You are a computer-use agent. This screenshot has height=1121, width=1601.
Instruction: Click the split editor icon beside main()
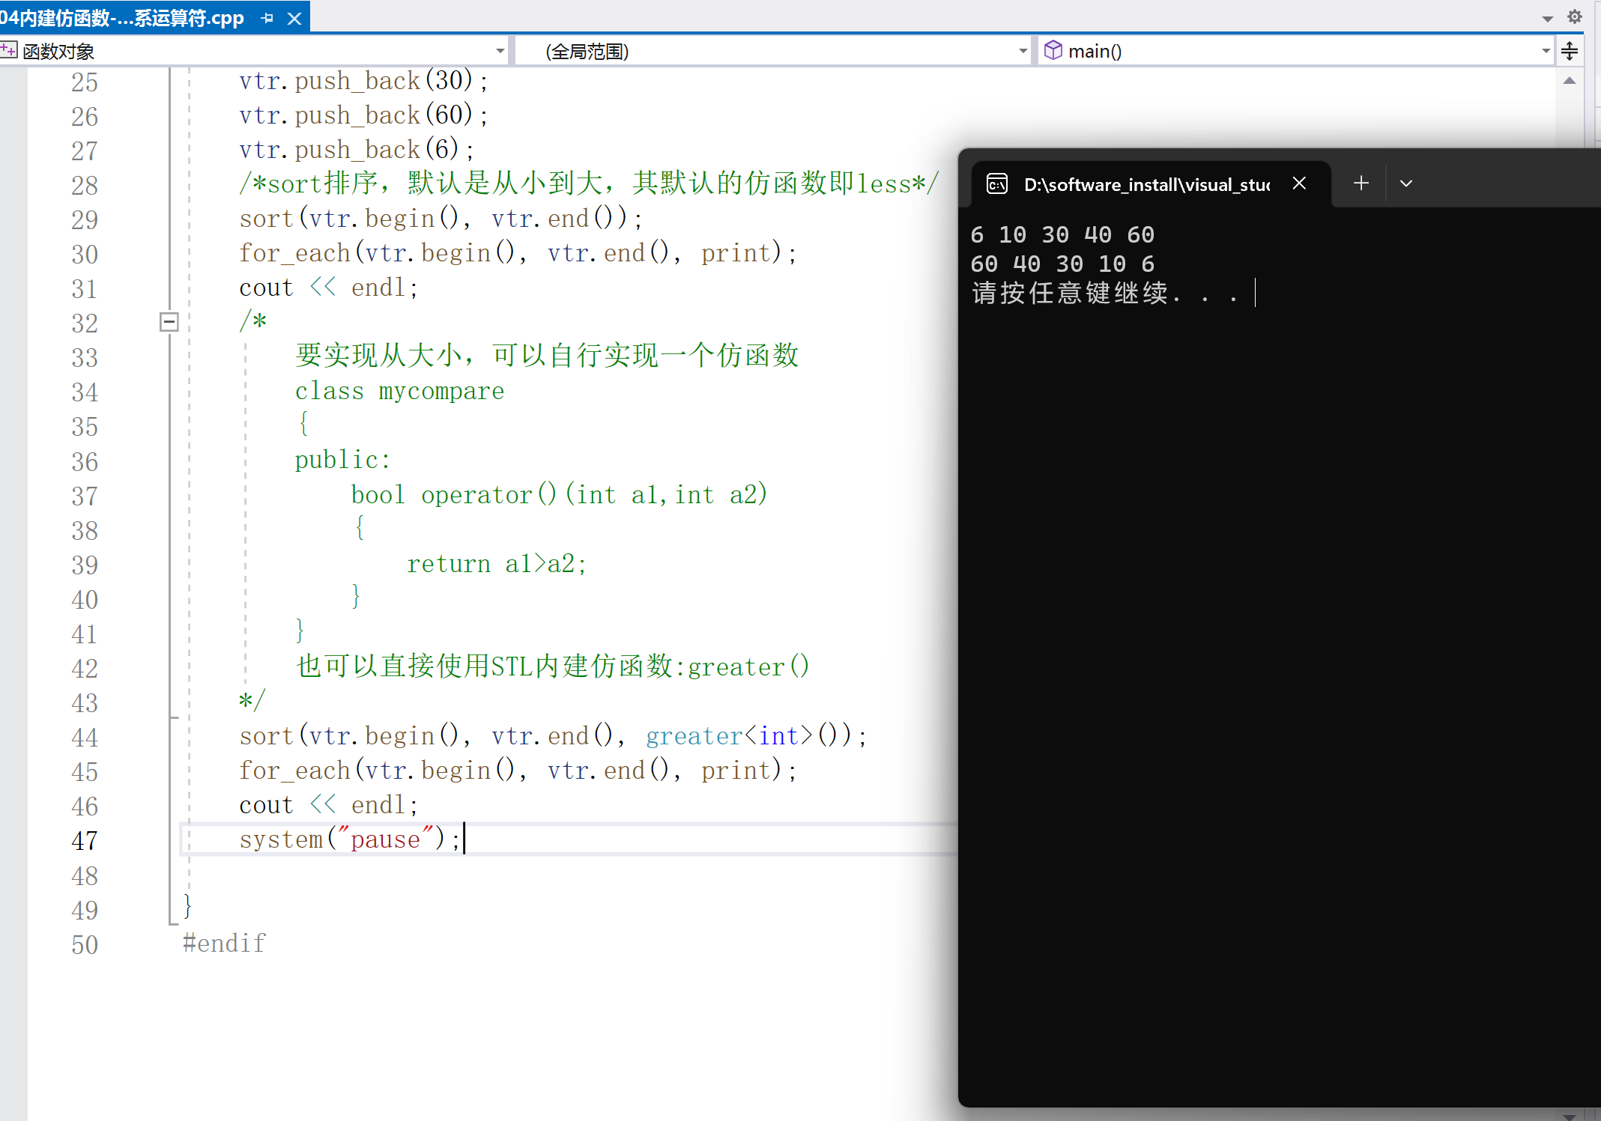(1570, 51)
